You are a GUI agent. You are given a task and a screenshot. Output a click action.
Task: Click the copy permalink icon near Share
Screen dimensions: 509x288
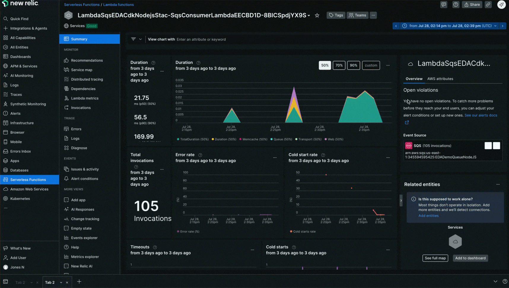click(488, 4)
